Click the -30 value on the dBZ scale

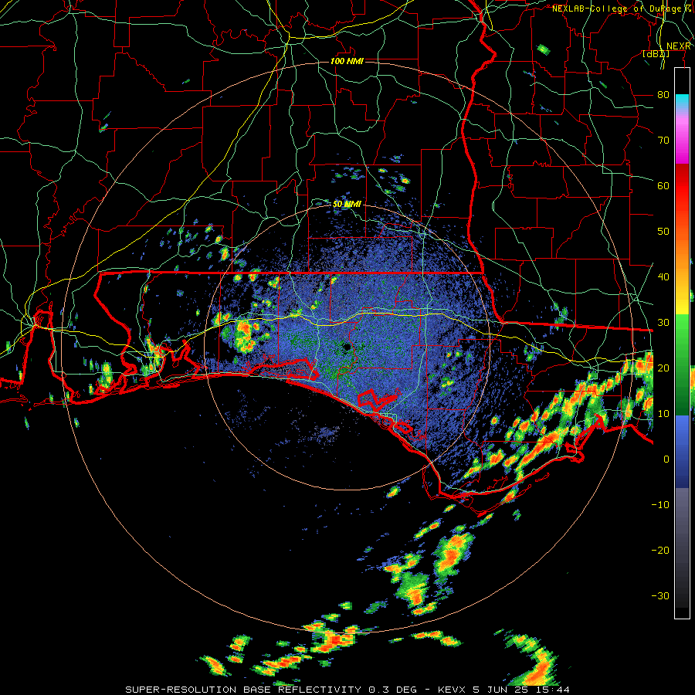pos(660,595)
